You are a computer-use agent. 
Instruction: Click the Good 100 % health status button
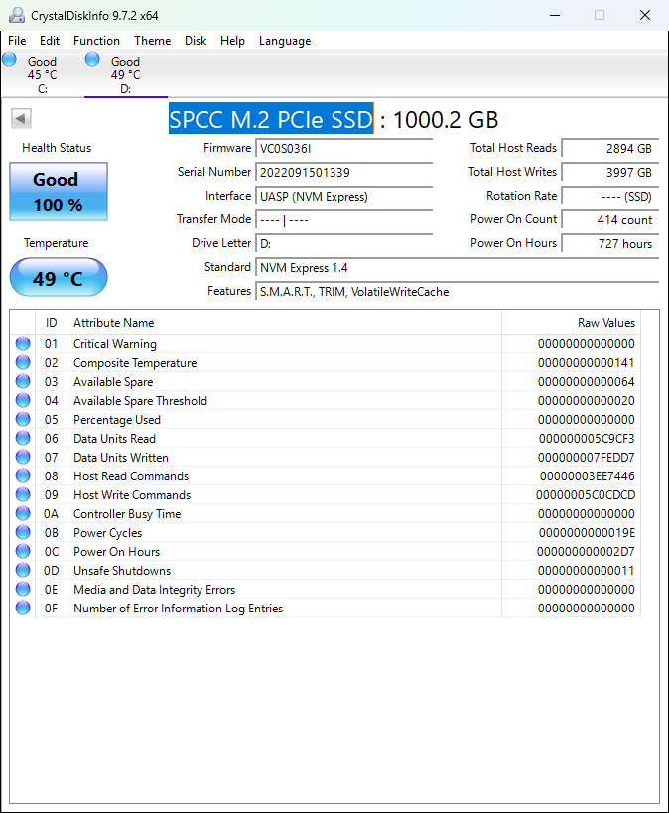[x=59, y=192]
